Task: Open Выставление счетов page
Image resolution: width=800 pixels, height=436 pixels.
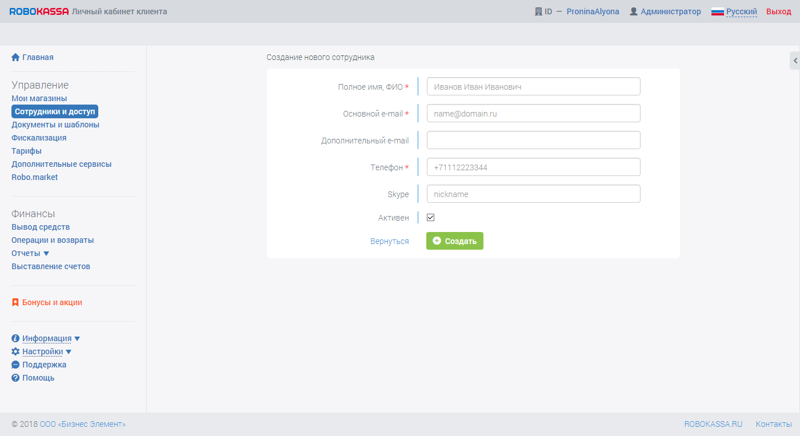Action: pos(51,266)
